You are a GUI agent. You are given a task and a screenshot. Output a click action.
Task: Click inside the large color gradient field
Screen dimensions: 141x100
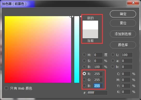[x=38, y=49]
